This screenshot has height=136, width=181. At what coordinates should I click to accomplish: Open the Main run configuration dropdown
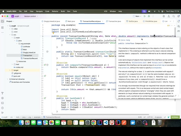[137, 16]
